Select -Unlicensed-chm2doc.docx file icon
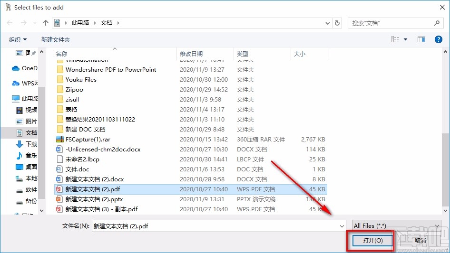450x253 pixels. click(59, 149)
